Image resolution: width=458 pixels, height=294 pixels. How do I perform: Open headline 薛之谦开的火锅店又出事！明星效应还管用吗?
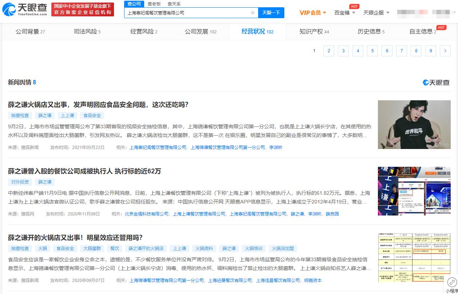point(75,238)
